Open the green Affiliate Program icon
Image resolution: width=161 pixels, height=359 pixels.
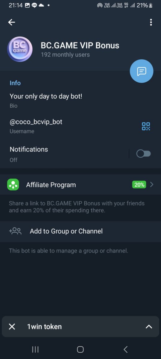13,185
